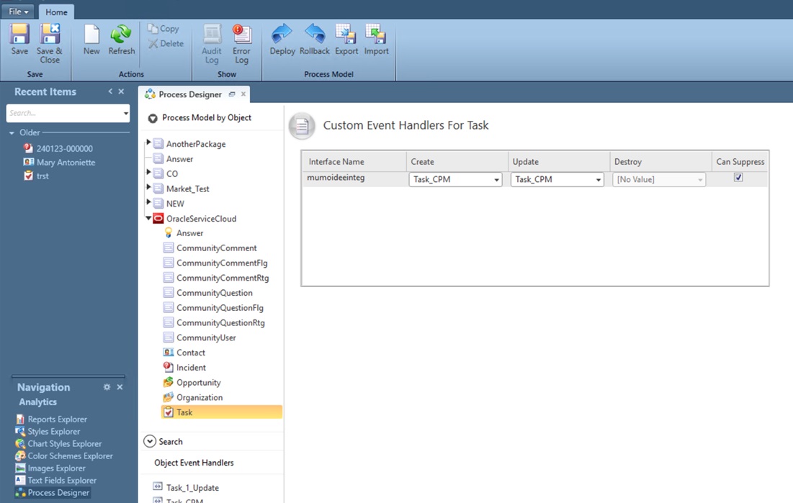Select the CommunityCommentRtg object
Viewport: 793px width, 503px height.
click(x=217, y=278)
